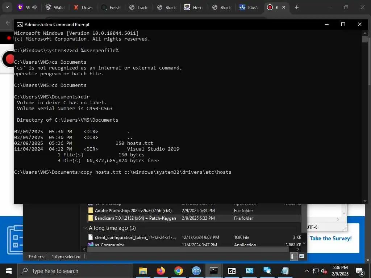This screenshot has height=278, width=371.
Task: Switch to the FossH browser tab
Action: click(111, 7)
